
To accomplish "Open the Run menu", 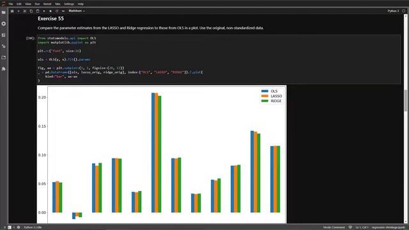I will click(x=37, y=4).
